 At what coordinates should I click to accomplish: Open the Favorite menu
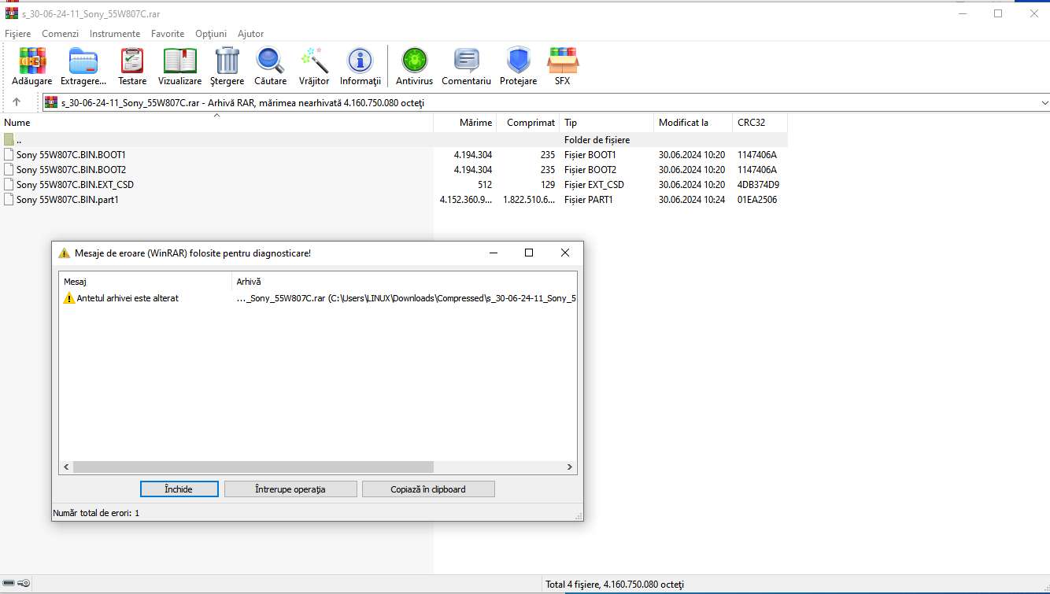click(x=168, y=34)
